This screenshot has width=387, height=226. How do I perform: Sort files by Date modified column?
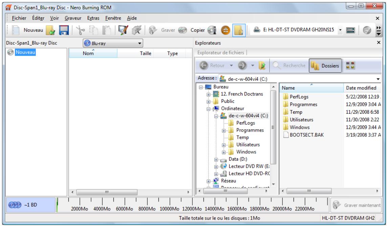point(362,88)
